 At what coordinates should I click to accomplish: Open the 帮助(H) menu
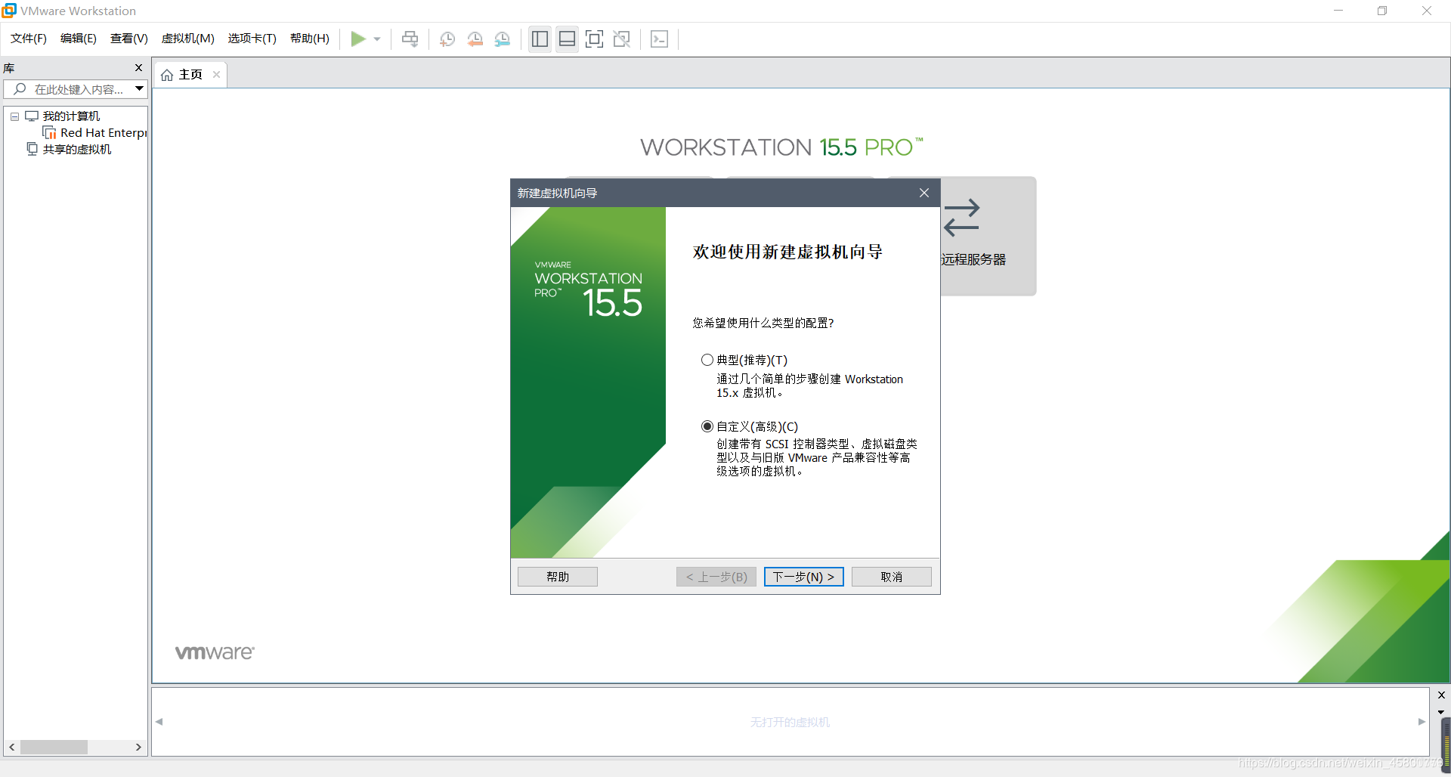pyautogui.click(x=310, y=39)
